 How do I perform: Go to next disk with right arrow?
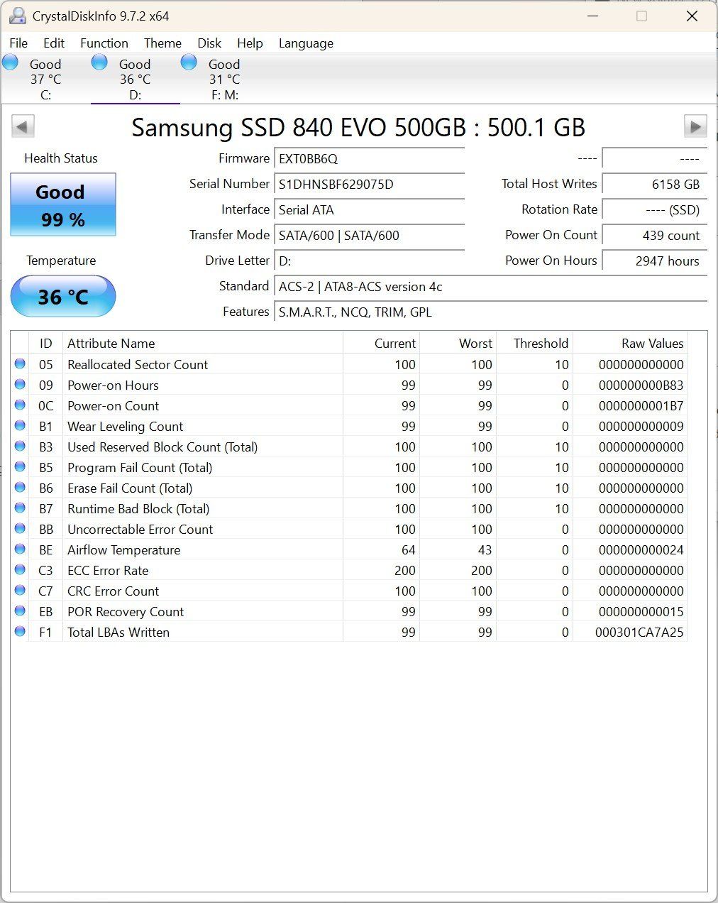click(695, 127)
